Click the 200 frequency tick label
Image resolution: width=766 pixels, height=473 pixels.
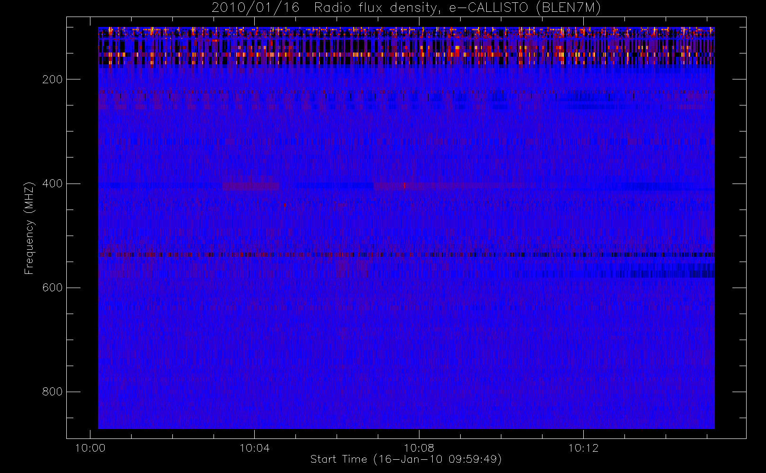coord(53,79)
